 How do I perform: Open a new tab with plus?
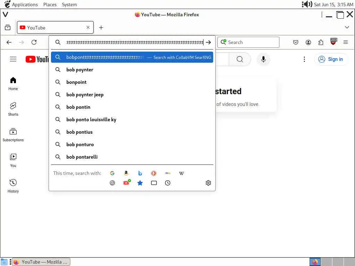tap(101, 28)
